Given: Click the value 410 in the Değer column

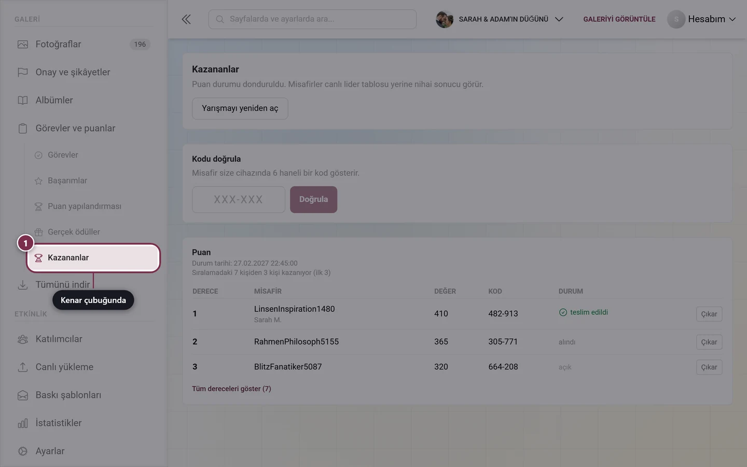Looking at the screenshot, I should [441, 314].
